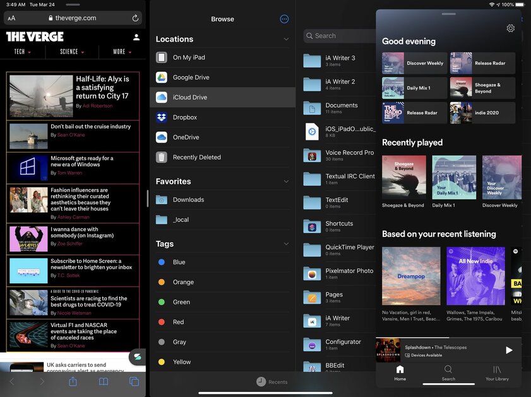Open Microsoft new era of Windows article
The image size is (531, 397).
[73, 168]
